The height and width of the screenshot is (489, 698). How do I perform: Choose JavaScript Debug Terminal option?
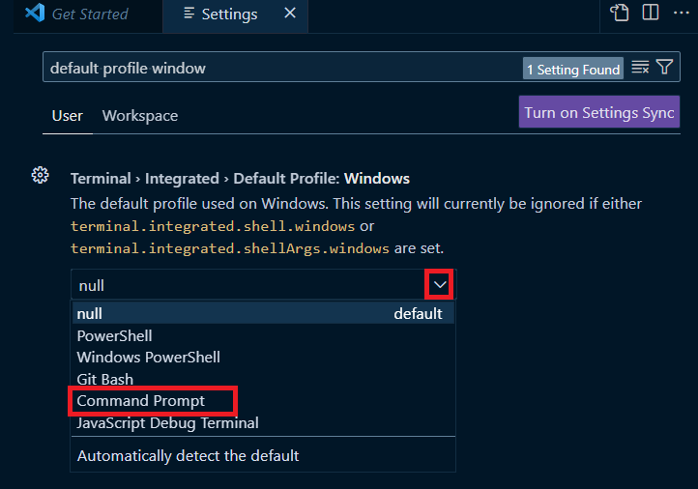click(x=263, y=422)
